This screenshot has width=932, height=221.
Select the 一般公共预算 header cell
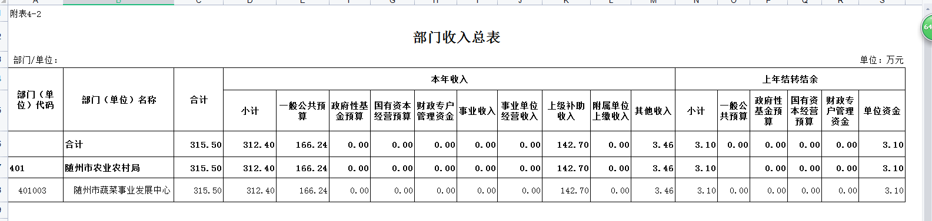(x=302, y=111)
